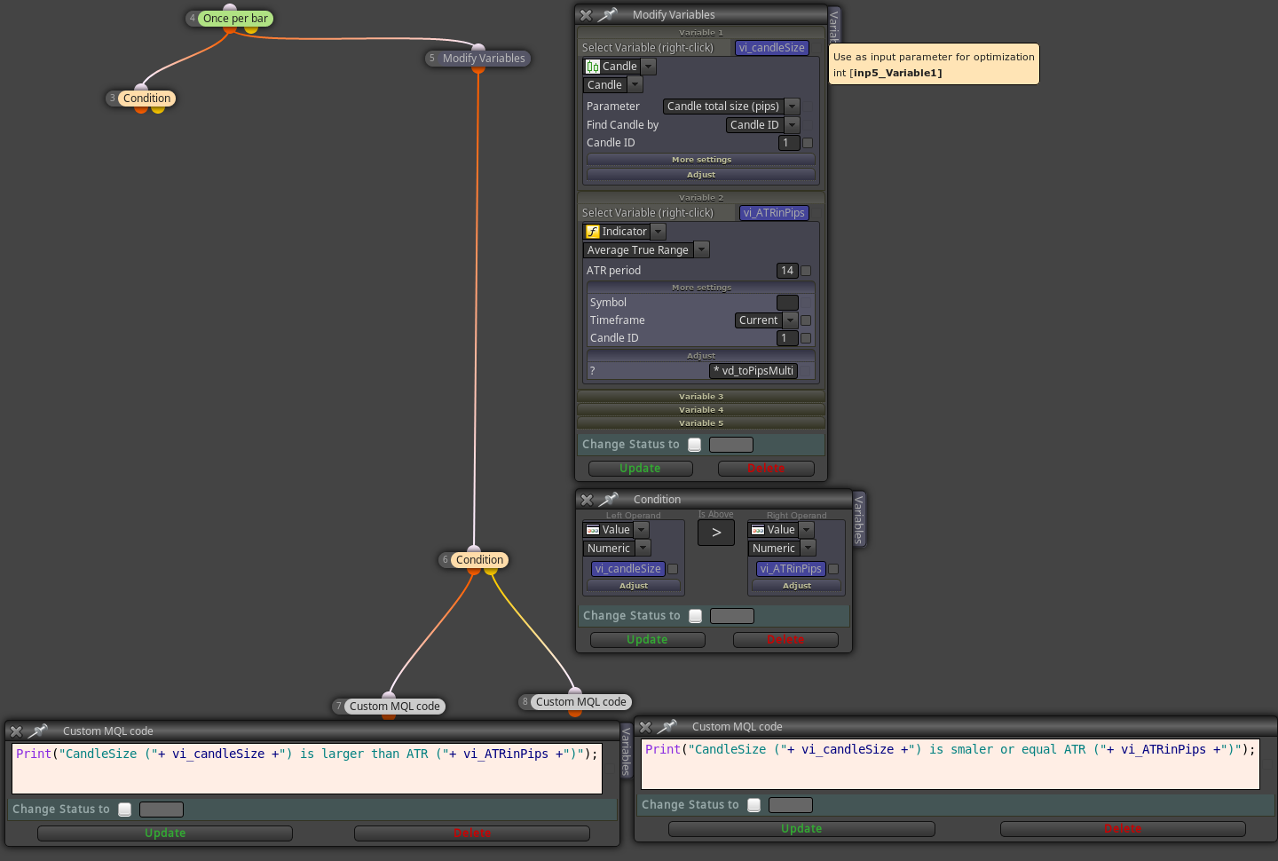This screenshot has width=1278, height=861.
Task: Close the Modify Variables panel with X icon
Action: 586,15
